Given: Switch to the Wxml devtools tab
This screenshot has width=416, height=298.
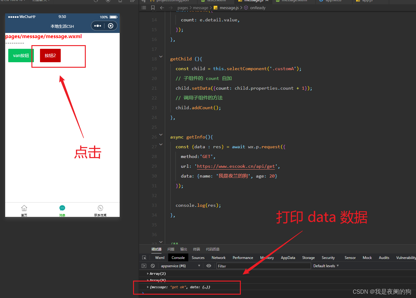Looking at the screenshot, I should coord(160,258).
